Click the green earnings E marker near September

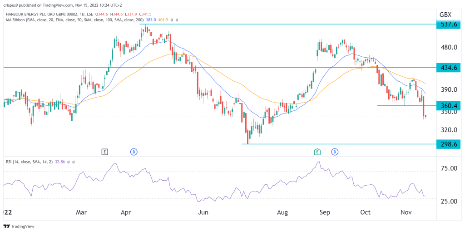point(317,152)
